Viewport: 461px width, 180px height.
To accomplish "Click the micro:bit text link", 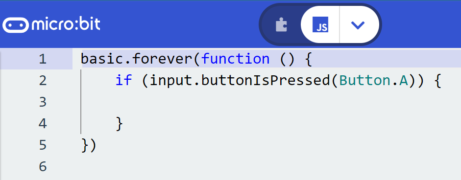I will [x=66, y=24].
